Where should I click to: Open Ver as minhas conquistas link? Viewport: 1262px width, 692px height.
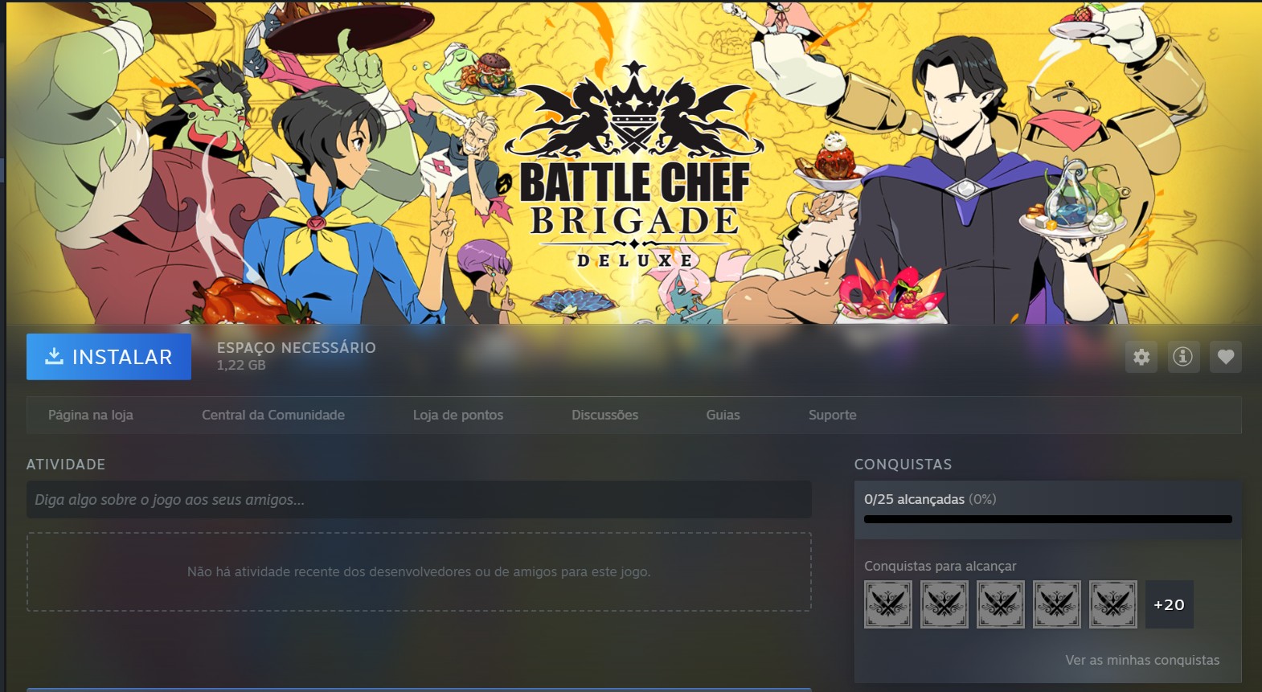[x=1142, y=660]
